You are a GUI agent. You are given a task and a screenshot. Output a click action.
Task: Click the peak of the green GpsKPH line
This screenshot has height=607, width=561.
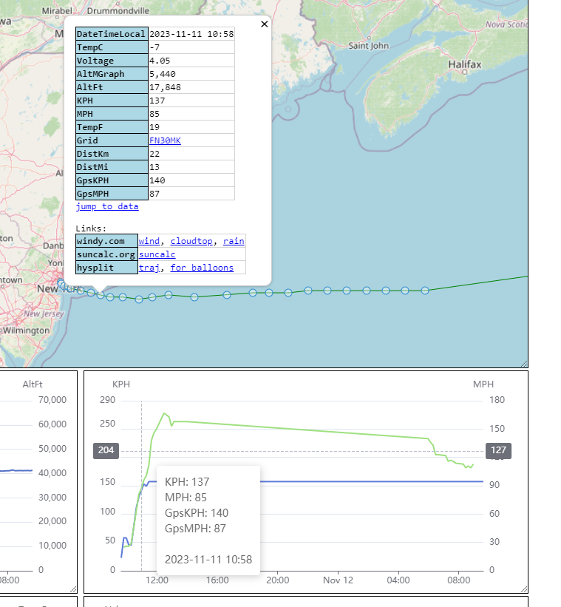[x=165, y=413]
